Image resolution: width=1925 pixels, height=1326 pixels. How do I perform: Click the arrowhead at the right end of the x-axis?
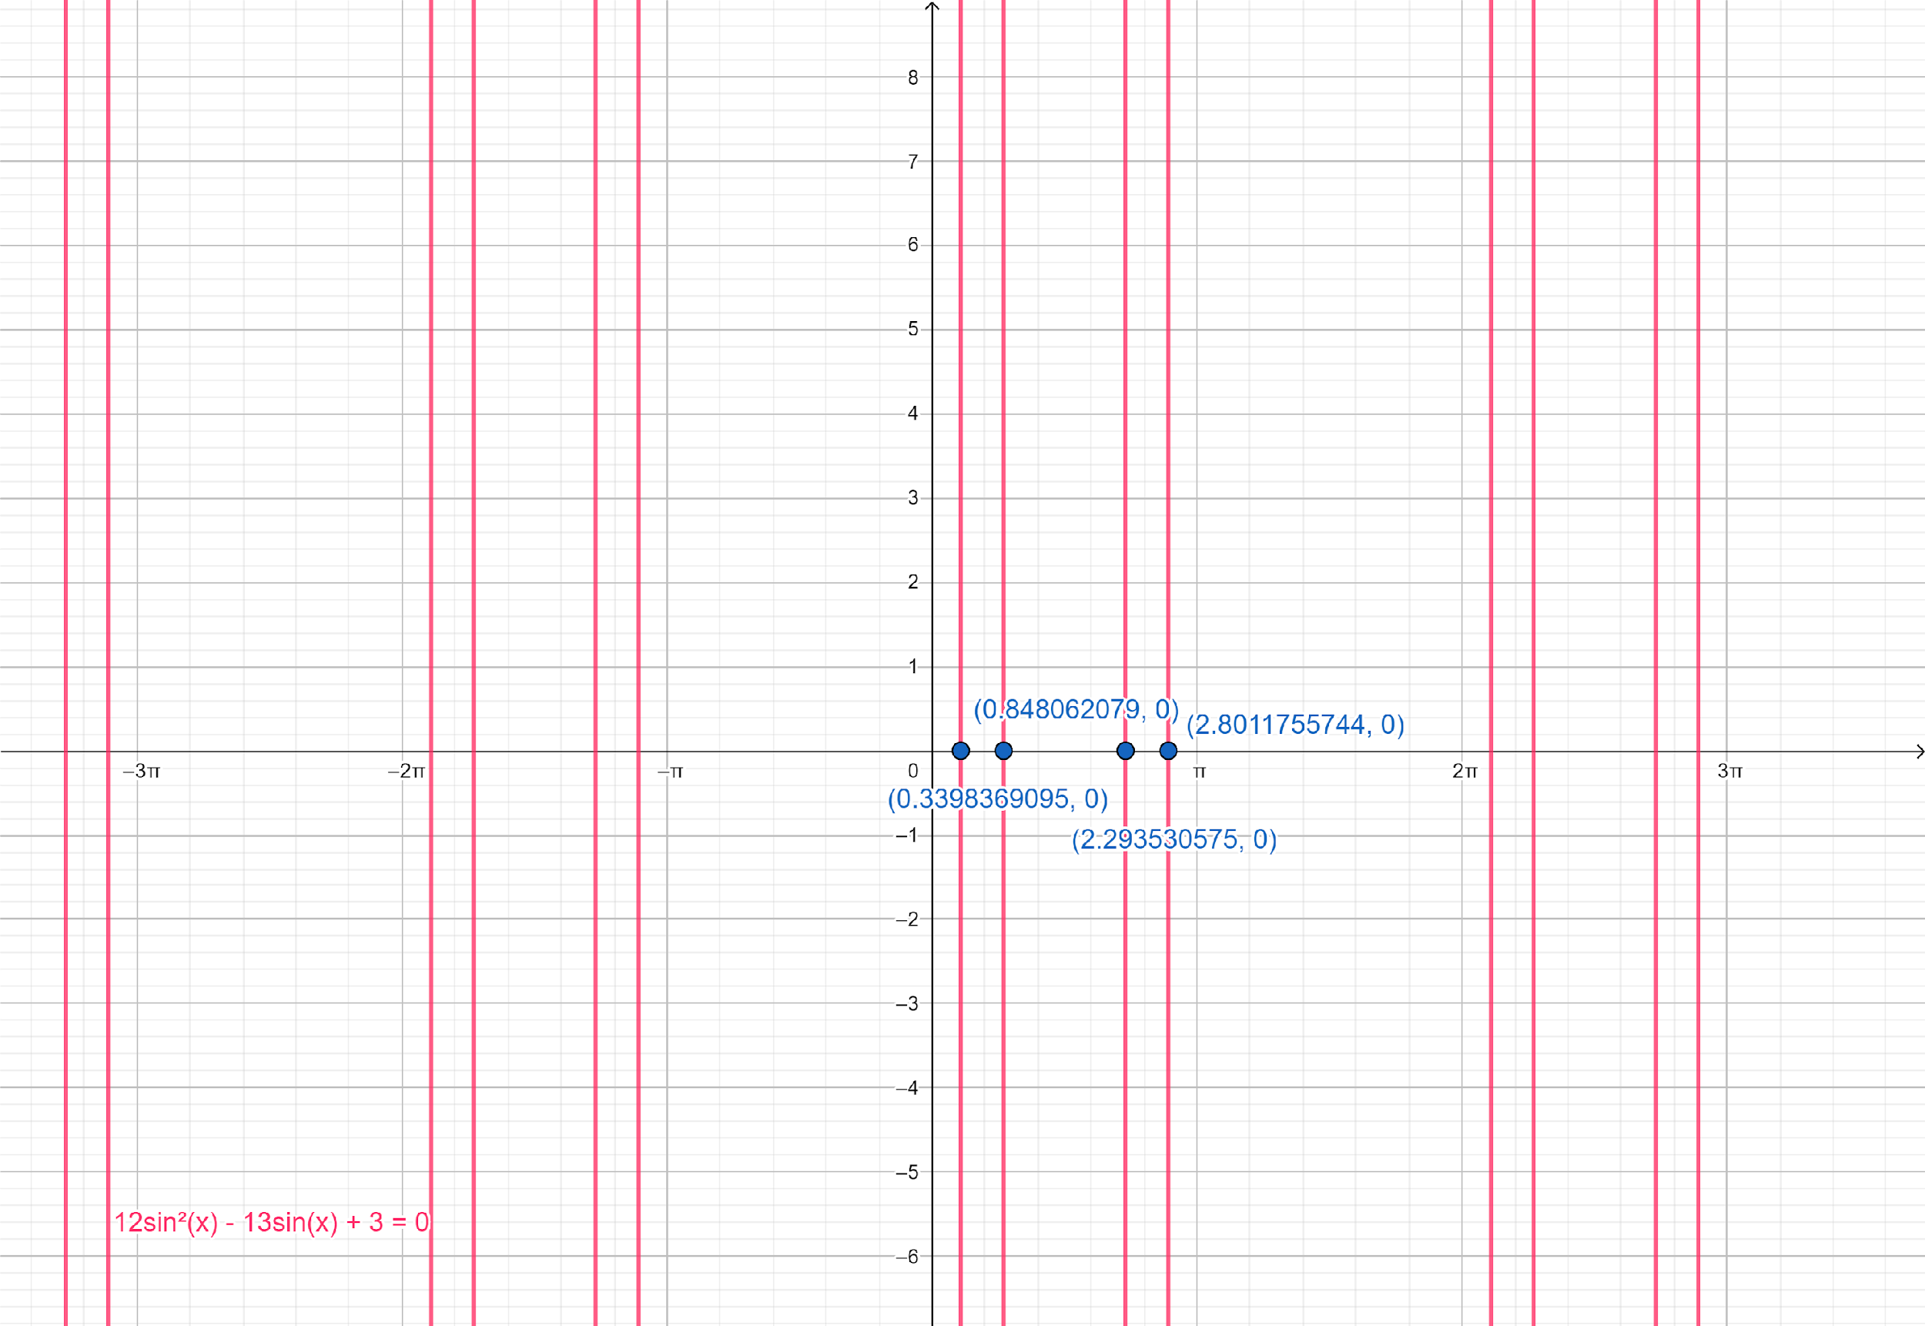click(1919, 752)
